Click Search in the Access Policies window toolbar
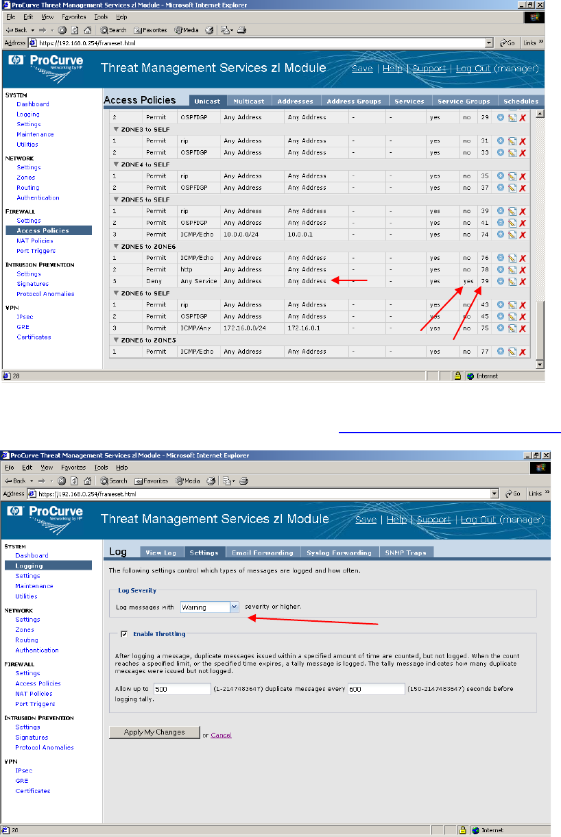Screen dimensions: 561x837 click(x=114, y=30)
